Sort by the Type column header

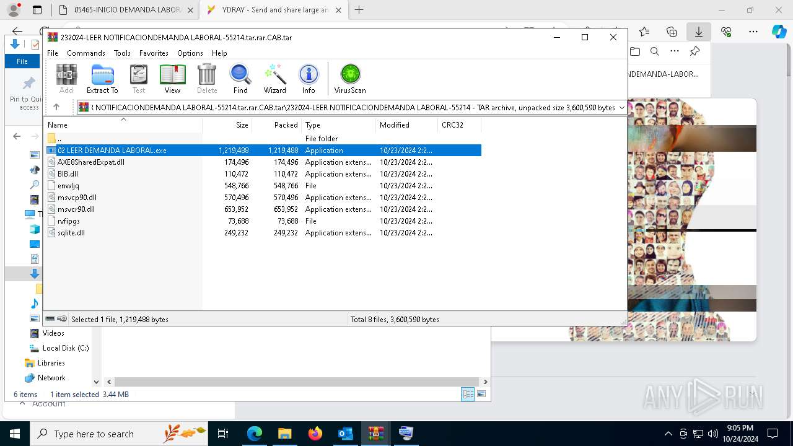pyautogui.click(x=338, y=125)
